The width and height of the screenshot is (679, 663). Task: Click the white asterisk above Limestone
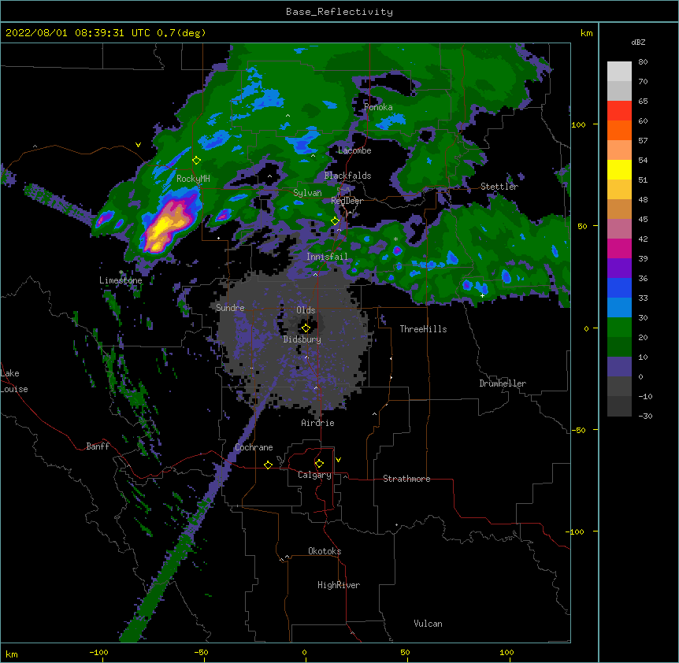[121, 272]
